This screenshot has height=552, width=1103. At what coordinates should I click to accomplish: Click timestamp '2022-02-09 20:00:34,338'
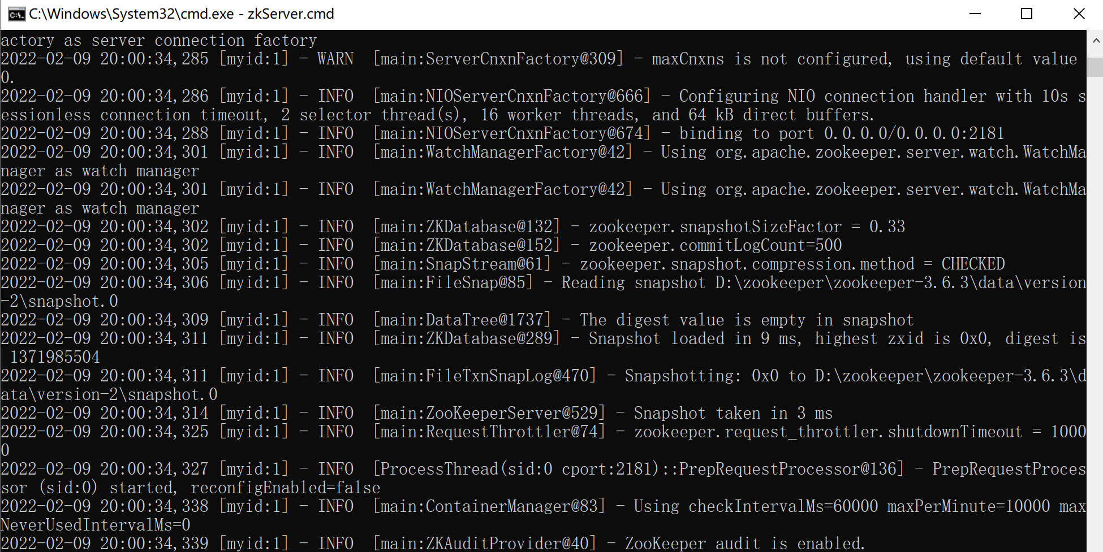click(105, 506)
